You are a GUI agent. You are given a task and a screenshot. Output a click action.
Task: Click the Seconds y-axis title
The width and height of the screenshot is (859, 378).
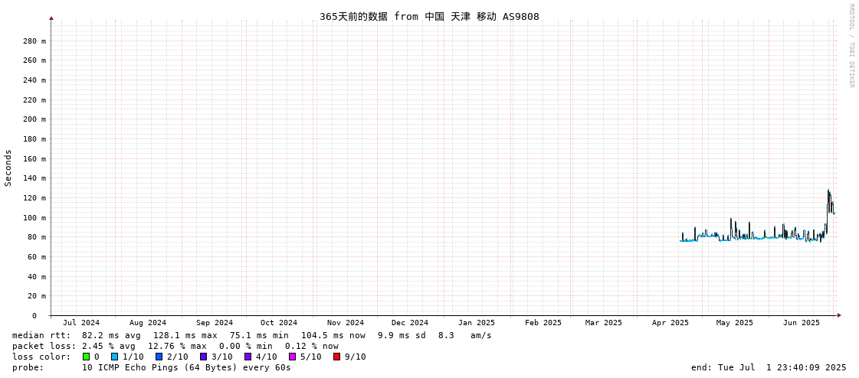(8, 168)
